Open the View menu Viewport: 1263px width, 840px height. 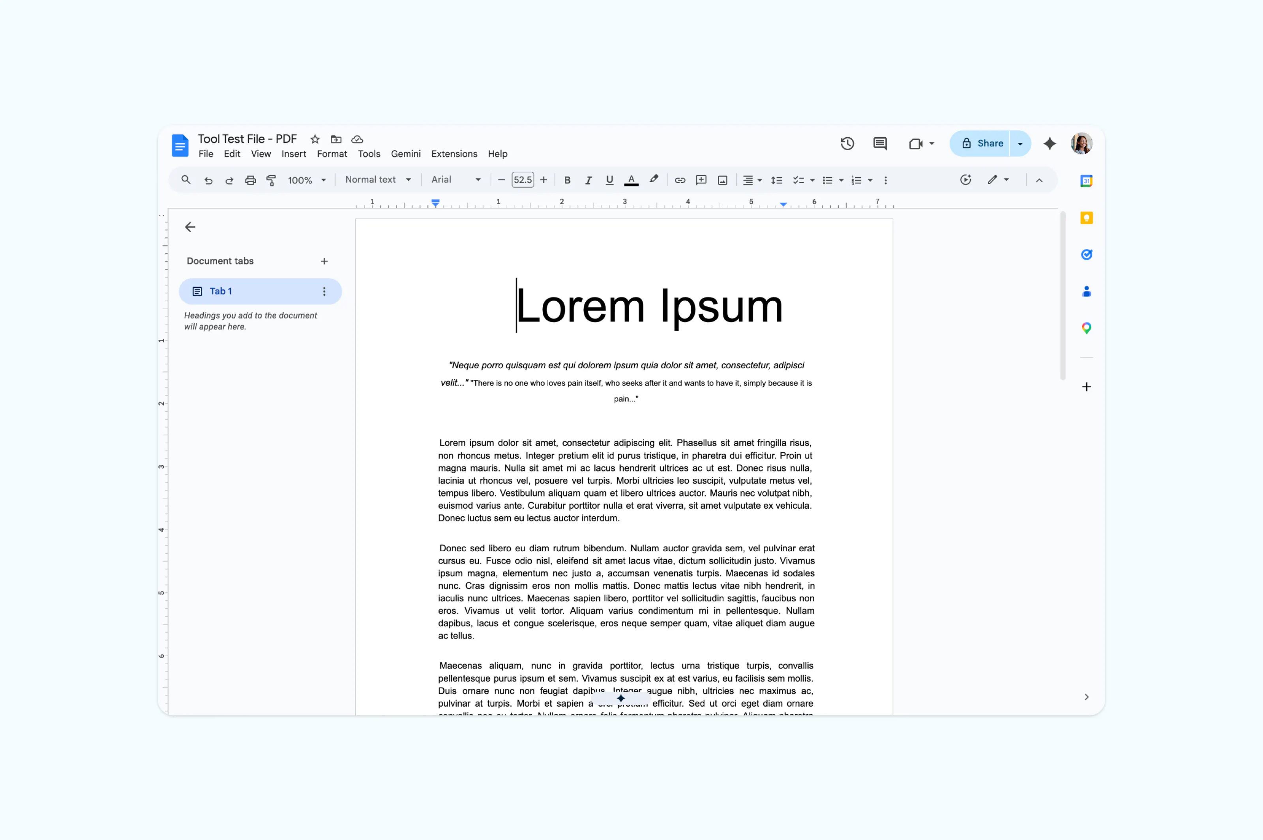point(261,154)
